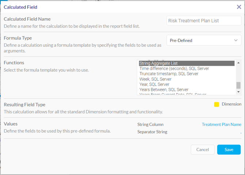Click functions list scroll down arrow
The image size is (245, 175).
[238, 92]
